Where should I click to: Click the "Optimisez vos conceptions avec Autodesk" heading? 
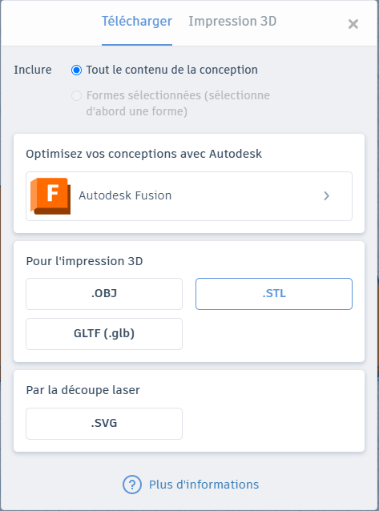pos(144,154)
